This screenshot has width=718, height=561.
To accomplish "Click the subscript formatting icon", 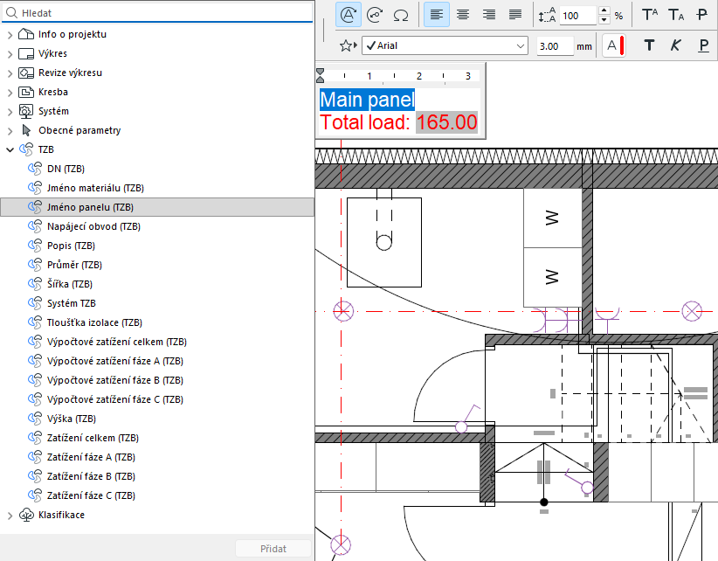I will pyautogui.click(x=676, y=15).
